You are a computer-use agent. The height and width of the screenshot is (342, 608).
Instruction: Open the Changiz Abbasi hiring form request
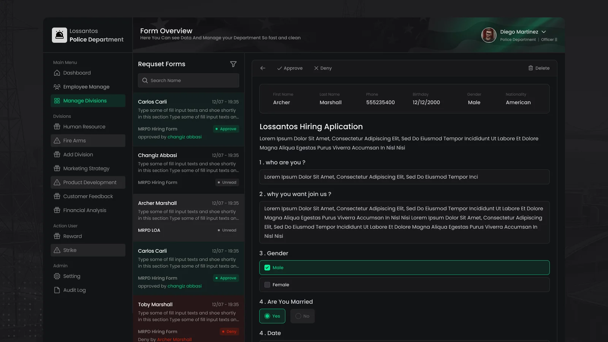tap(188, 169)
